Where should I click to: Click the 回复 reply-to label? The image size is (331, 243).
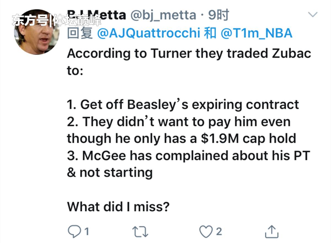[x=80, y=33]
